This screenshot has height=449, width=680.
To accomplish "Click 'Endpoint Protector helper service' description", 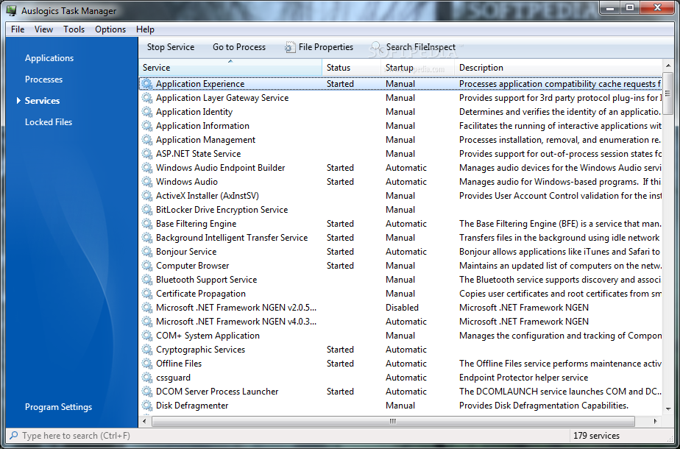I will [x=523, y=378].
